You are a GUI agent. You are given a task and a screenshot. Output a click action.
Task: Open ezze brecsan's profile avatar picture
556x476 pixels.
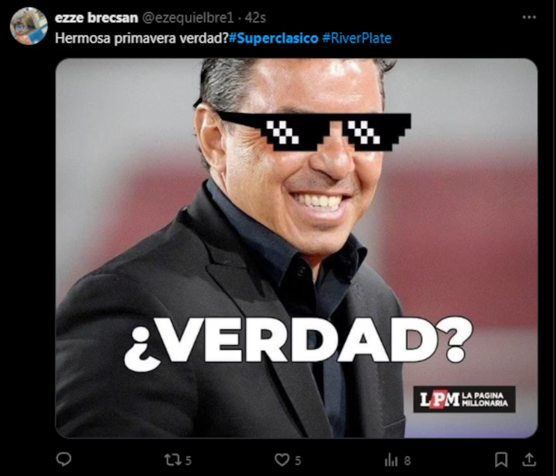point(28,26)
